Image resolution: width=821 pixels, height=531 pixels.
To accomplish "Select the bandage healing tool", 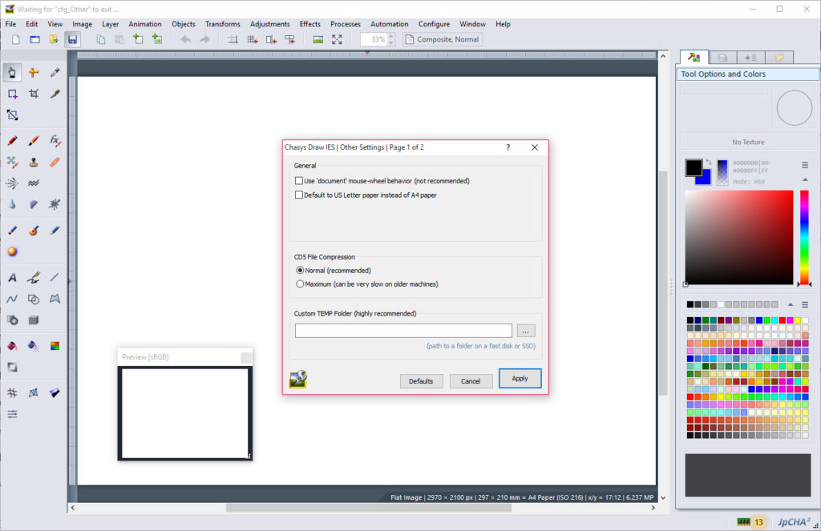I will tap(55, 162).
